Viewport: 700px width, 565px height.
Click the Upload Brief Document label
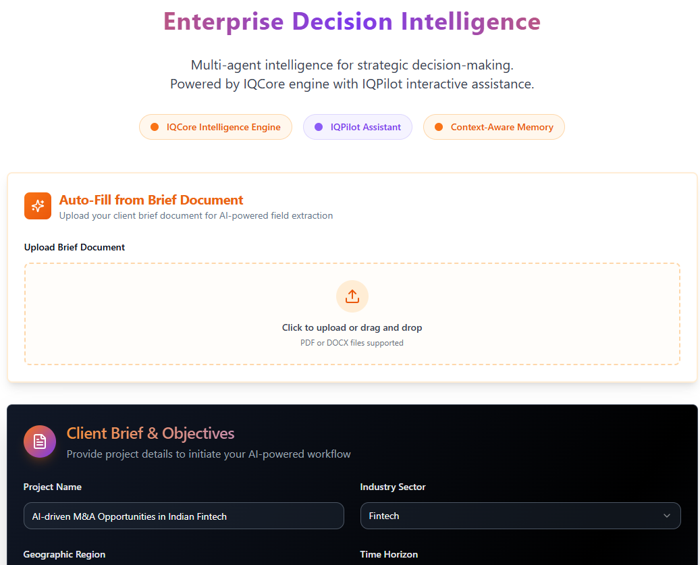click(x=74, y=247)
